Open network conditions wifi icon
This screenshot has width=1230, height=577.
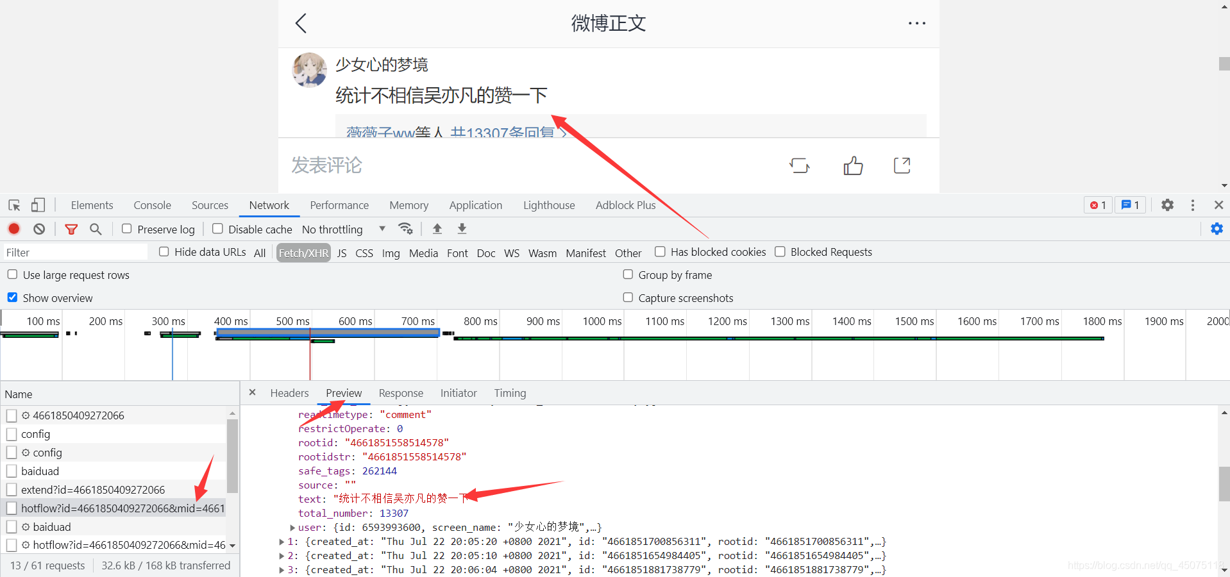click(405, 228)
